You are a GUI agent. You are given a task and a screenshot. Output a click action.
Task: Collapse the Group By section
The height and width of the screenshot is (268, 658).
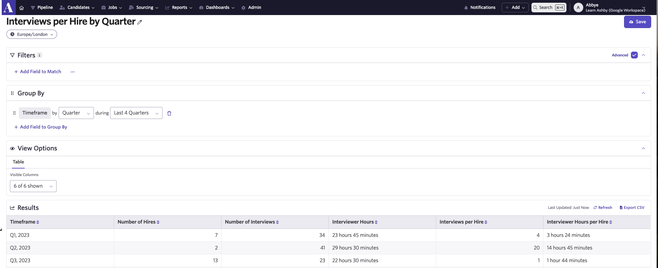click(x=644, y=93)
